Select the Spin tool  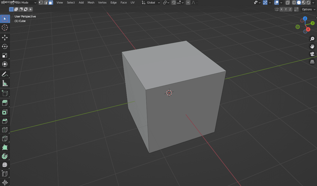pyautogui.click(x=5, y=156)
